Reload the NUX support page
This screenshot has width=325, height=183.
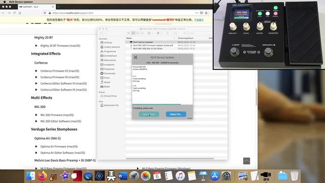(14, 13)
